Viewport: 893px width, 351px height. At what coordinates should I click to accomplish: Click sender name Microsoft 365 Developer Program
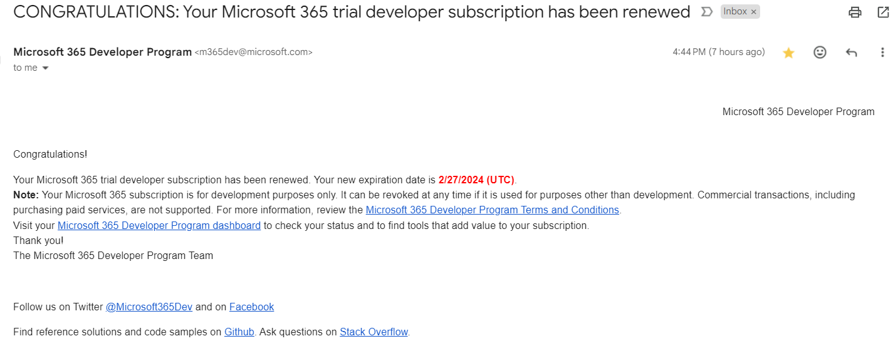tap(102, 52)
